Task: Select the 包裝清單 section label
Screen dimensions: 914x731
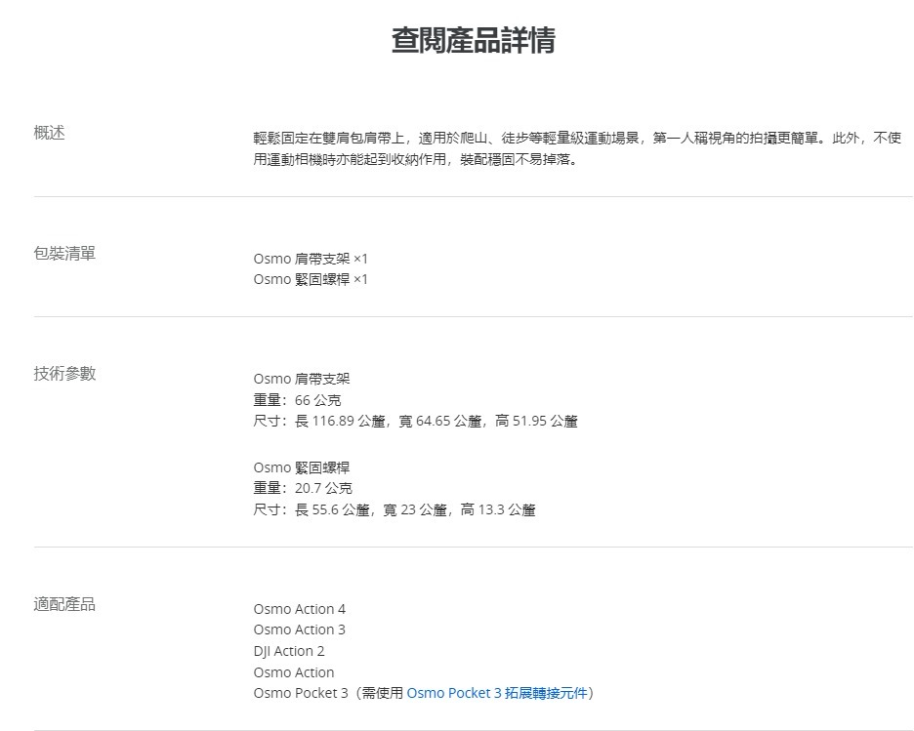Action: pos(64,254)
